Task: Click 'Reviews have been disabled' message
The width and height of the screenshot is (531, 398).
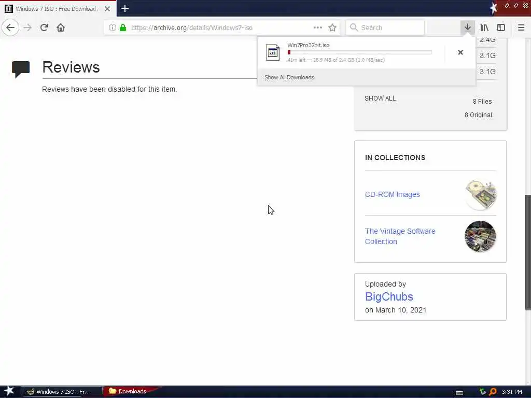Action: (109, 89)
